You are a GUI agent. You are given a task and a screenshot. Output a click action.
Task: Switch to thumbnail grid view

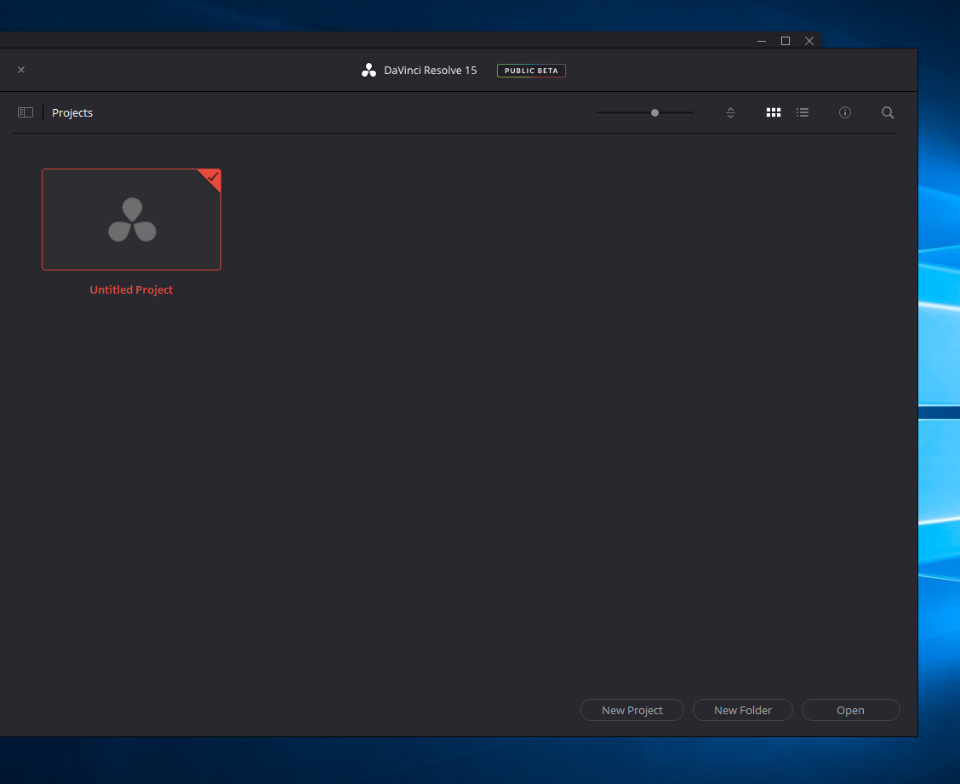coord(774,112)
